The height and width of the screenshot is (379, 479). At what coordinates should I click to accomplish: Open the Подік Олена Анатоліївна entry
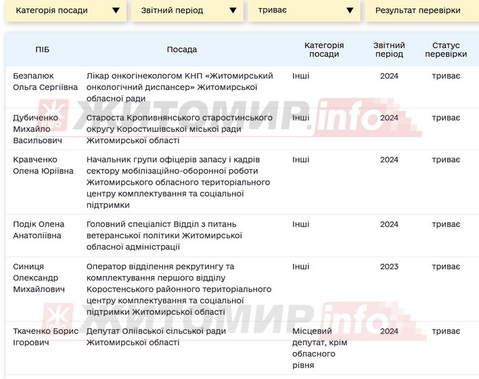pos(39,229)
